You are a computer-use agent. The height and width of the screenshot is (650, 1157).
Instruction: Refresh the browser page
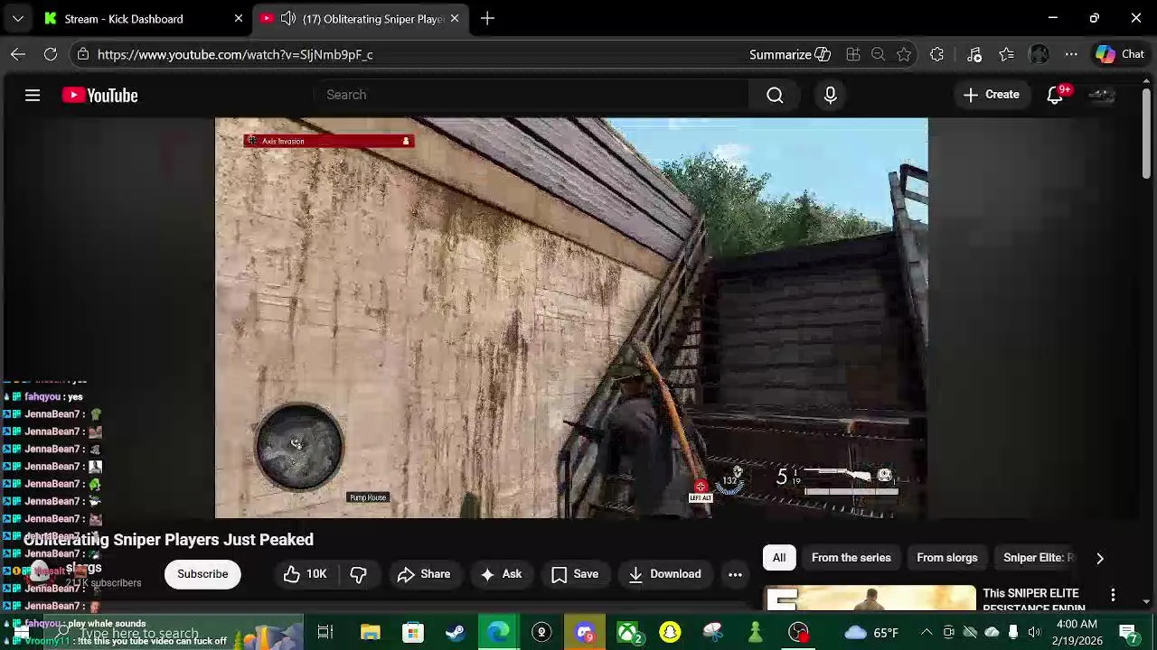point(51,54)
